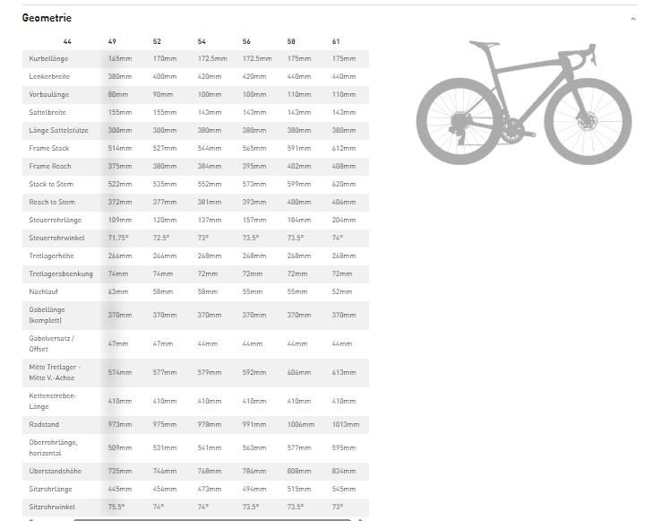Click the scrollbar right arrow
This screenshot has height=521, width=653.
(x=361, y=518)
